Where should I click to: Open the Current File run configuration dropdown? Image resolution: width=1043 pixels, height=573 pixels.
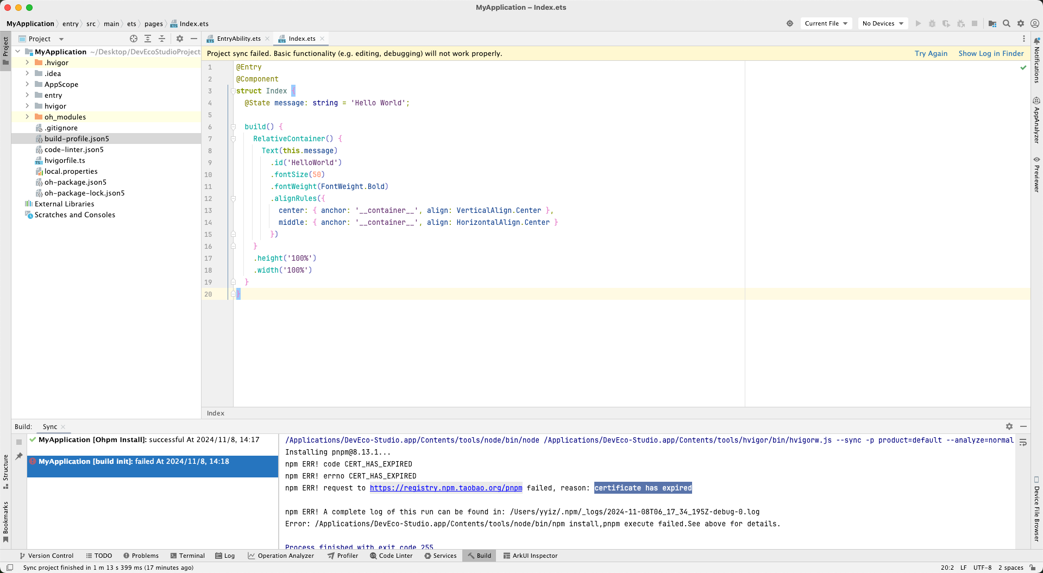coord(826,23)
